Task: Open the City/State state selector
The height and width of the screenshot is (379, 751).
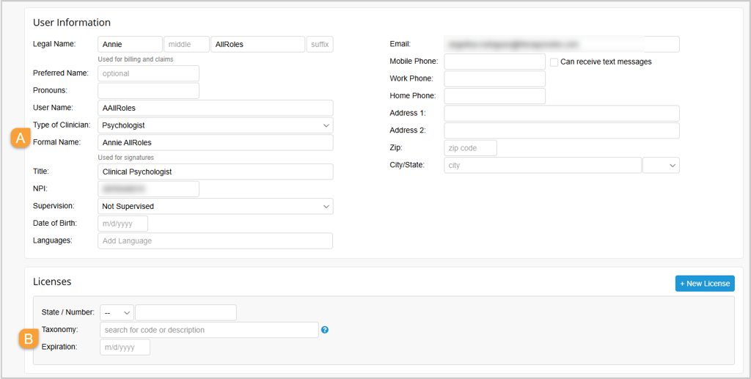Action: point(661,166)
